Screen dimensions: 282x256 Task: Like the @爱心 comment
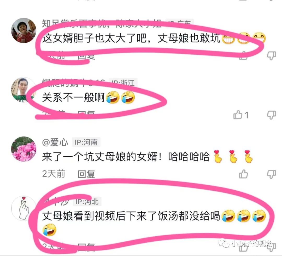243,174
